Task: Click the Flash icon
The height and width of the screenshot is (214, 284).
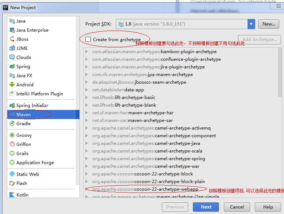Action: (x=12, y=183)
